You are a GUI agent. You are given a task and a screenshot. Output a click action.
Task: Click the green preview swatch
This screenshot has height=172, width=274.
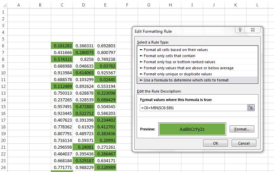tap(192, 129)
